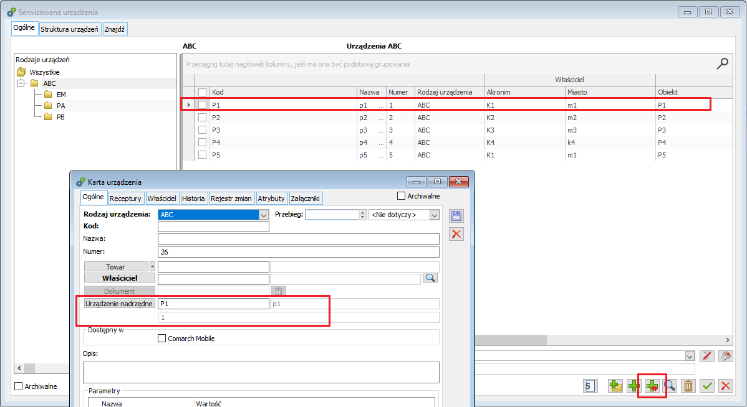
Task: Click into the Opis text area
Action: (x=261, y=372)
